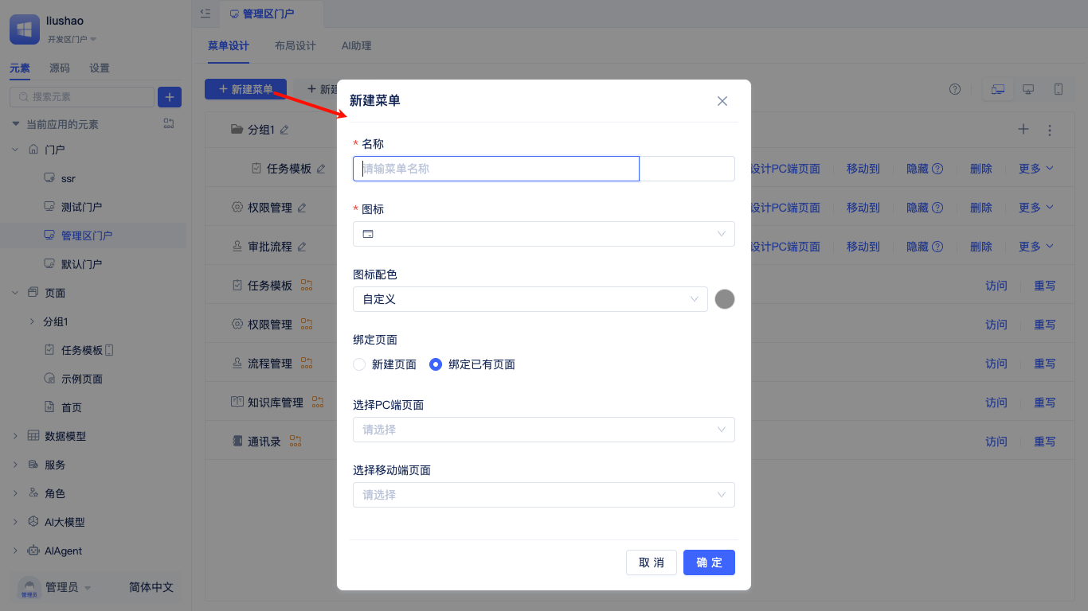Image resolution: width=1088 pixels, height=611 pixels.
Task: Open the 选择移动端页面 dropdown
Action: (544, 495)
